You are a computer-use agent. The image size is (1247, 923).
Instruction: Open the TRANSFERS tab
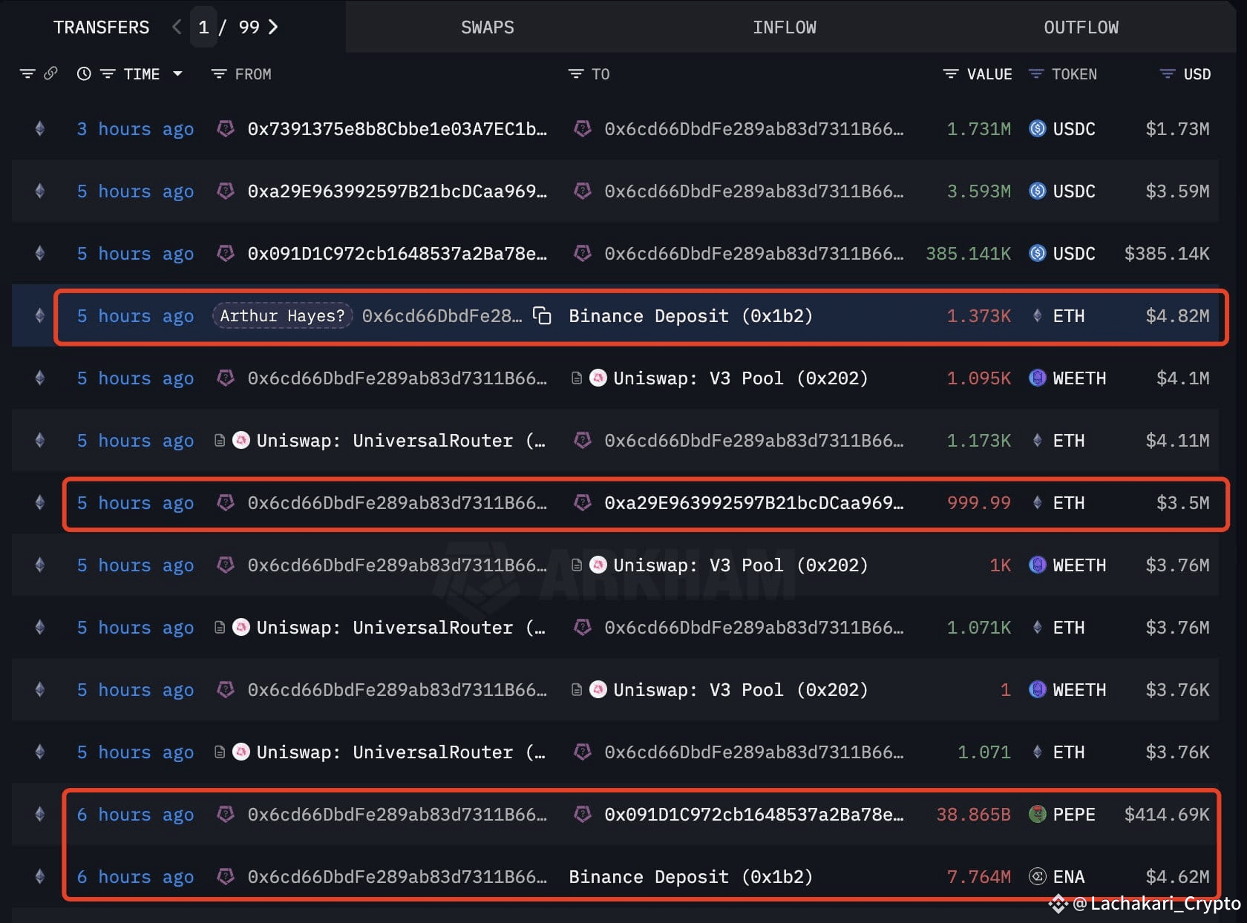click(101, 27)
